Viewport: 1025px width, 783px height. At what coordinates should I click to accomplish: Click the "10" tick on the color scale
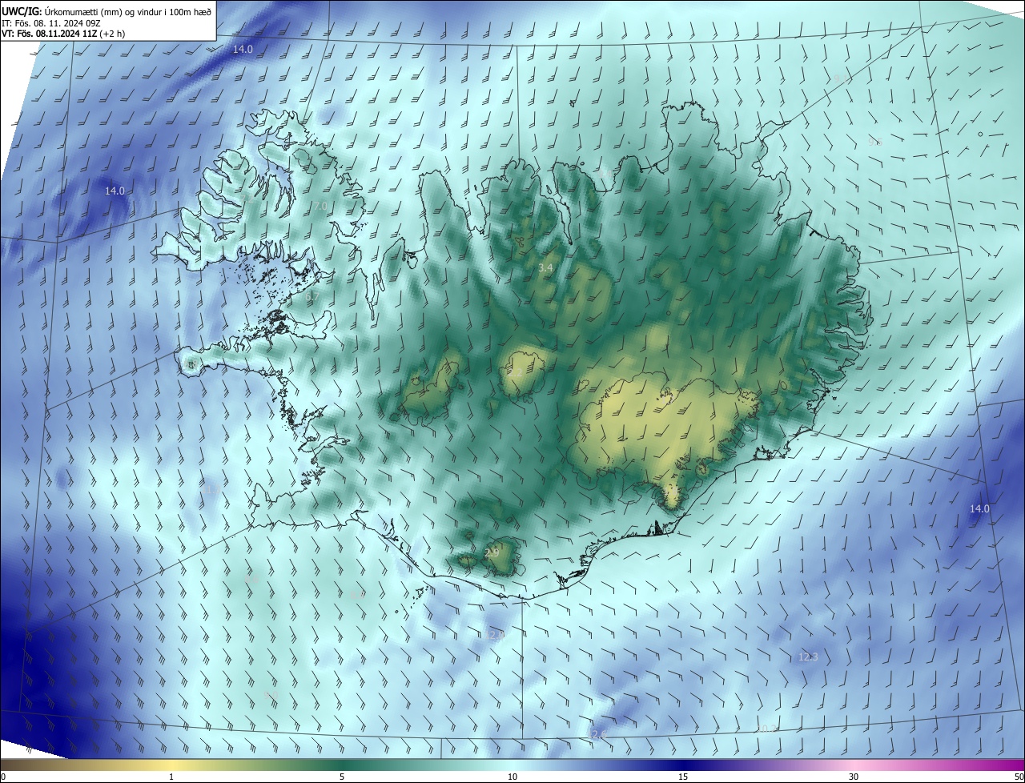pos(512,777)
